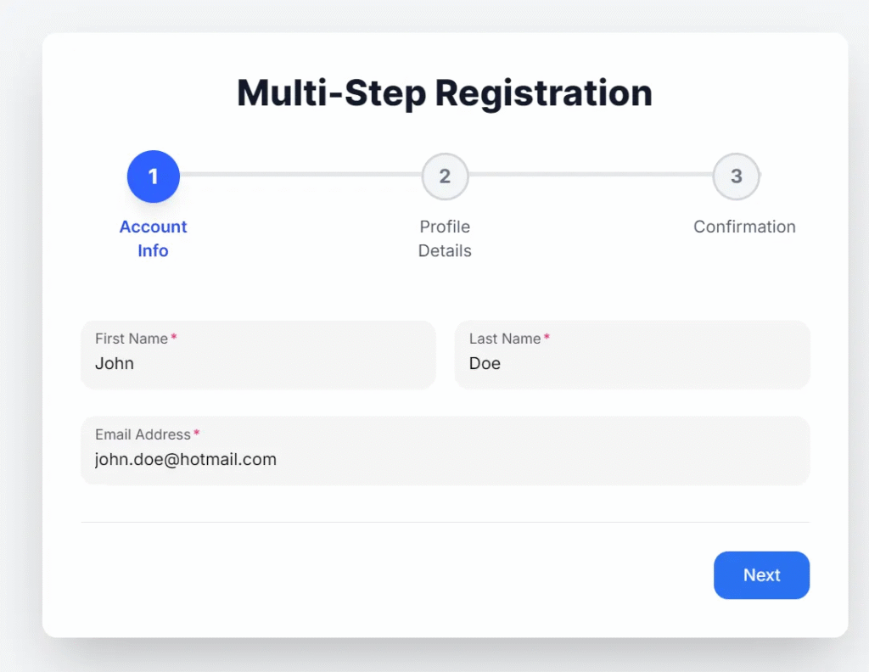Jump to step 2 circle
Viewport: 869px width, 672px height.
pos(445,176)
